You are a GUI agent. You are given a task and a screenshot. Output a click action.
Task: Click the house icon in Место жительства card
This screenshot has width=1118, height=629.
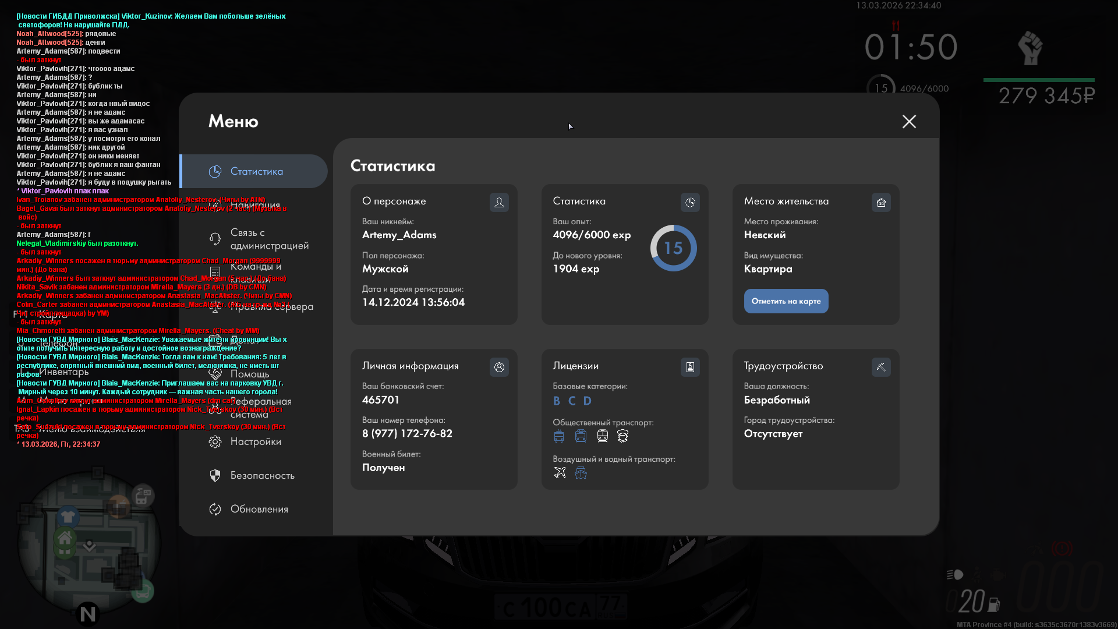(881, 202)
